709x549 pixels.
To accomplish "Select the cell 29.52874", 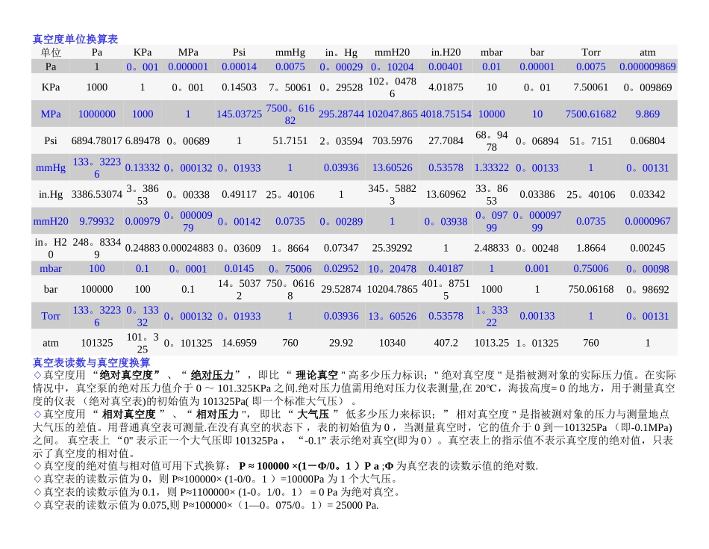I will (x=341, y=289).
